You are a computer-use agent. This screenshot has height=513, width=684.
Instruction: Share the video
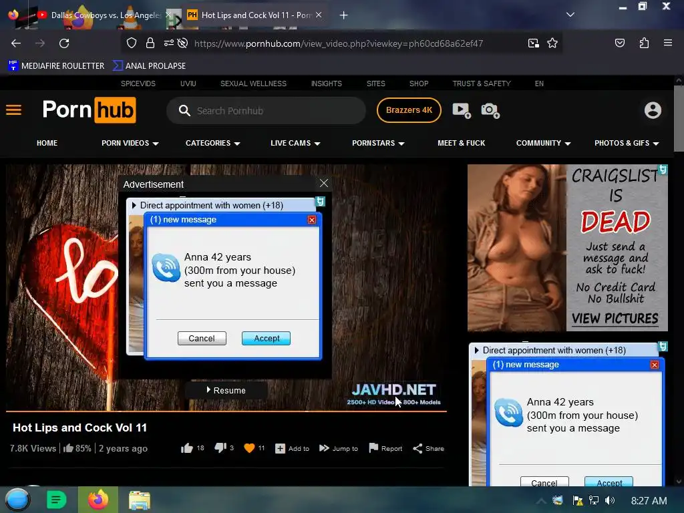(428, 448)
